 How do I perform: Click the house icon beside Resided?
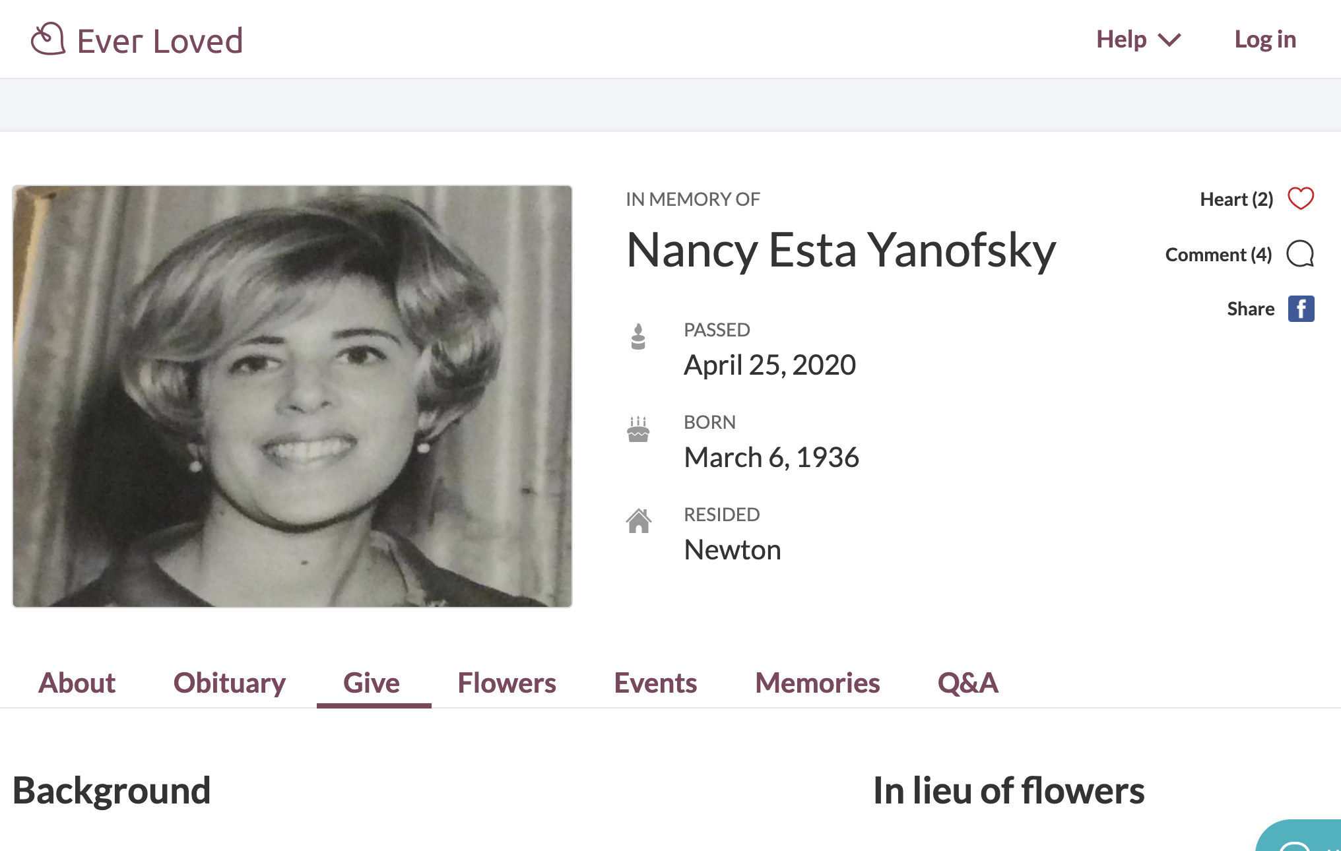(638, 521)
